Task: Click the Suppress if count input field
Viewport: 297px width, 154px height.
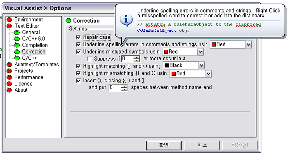Action: [x=127, y=59]
